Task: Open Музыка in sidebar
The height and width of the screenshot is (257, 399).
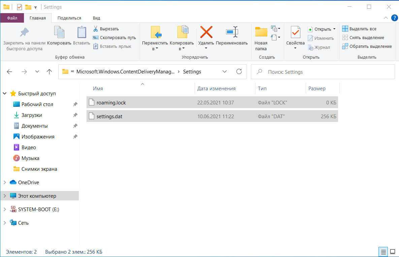Action: 30,158
